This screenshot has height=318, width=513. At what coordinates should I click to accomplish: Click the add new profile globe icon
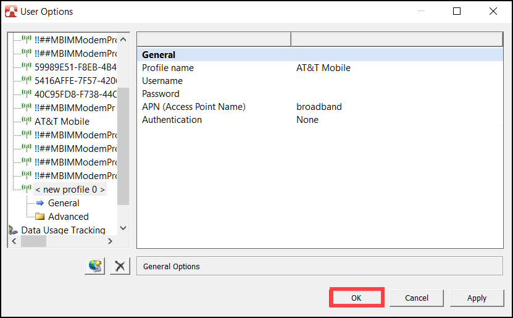[x=95, y=266]
